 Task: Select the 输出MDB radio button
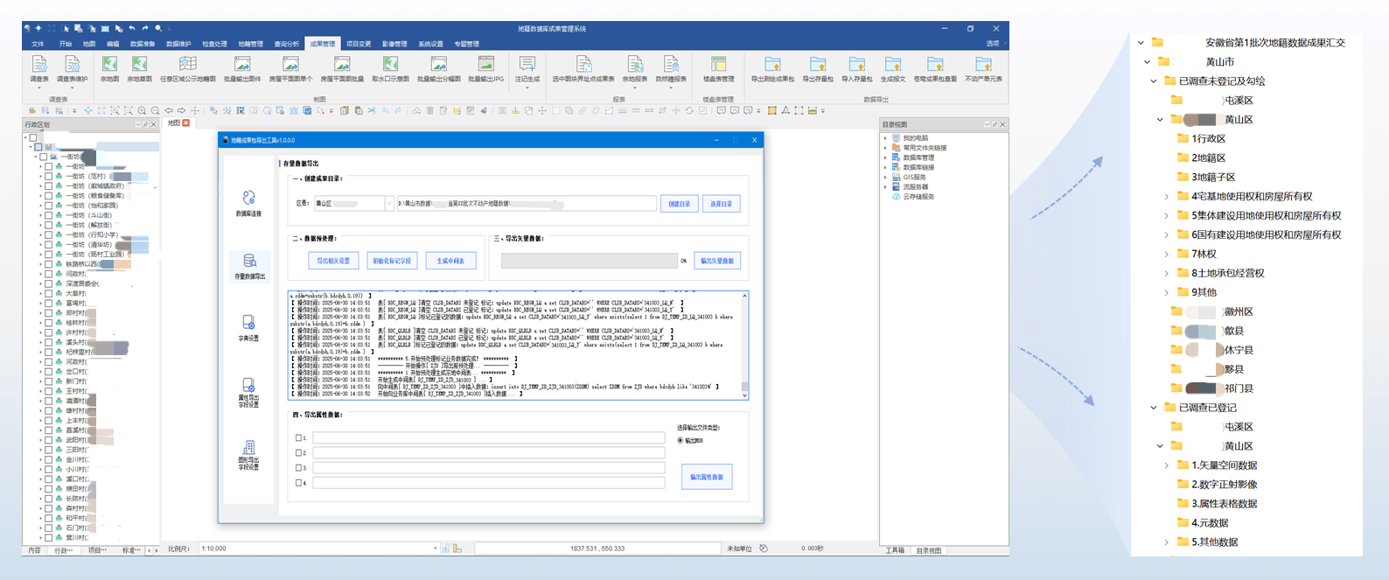681,441
